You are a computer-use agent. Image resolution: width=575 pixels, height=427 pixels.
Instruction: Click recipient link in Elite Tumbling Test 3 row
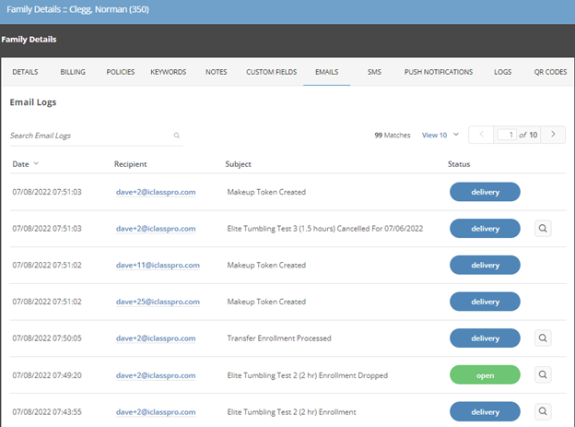[156, 229]
